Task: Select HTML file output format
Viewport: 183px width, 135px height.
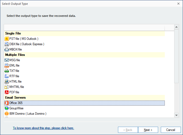Action: pos(85,82)
